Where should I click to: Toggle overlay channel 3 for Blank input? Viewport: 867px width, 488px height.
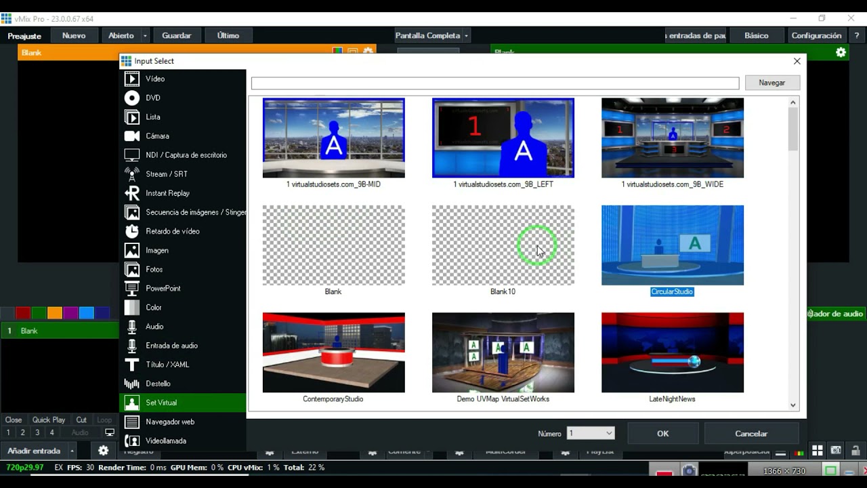click(37, 432)
